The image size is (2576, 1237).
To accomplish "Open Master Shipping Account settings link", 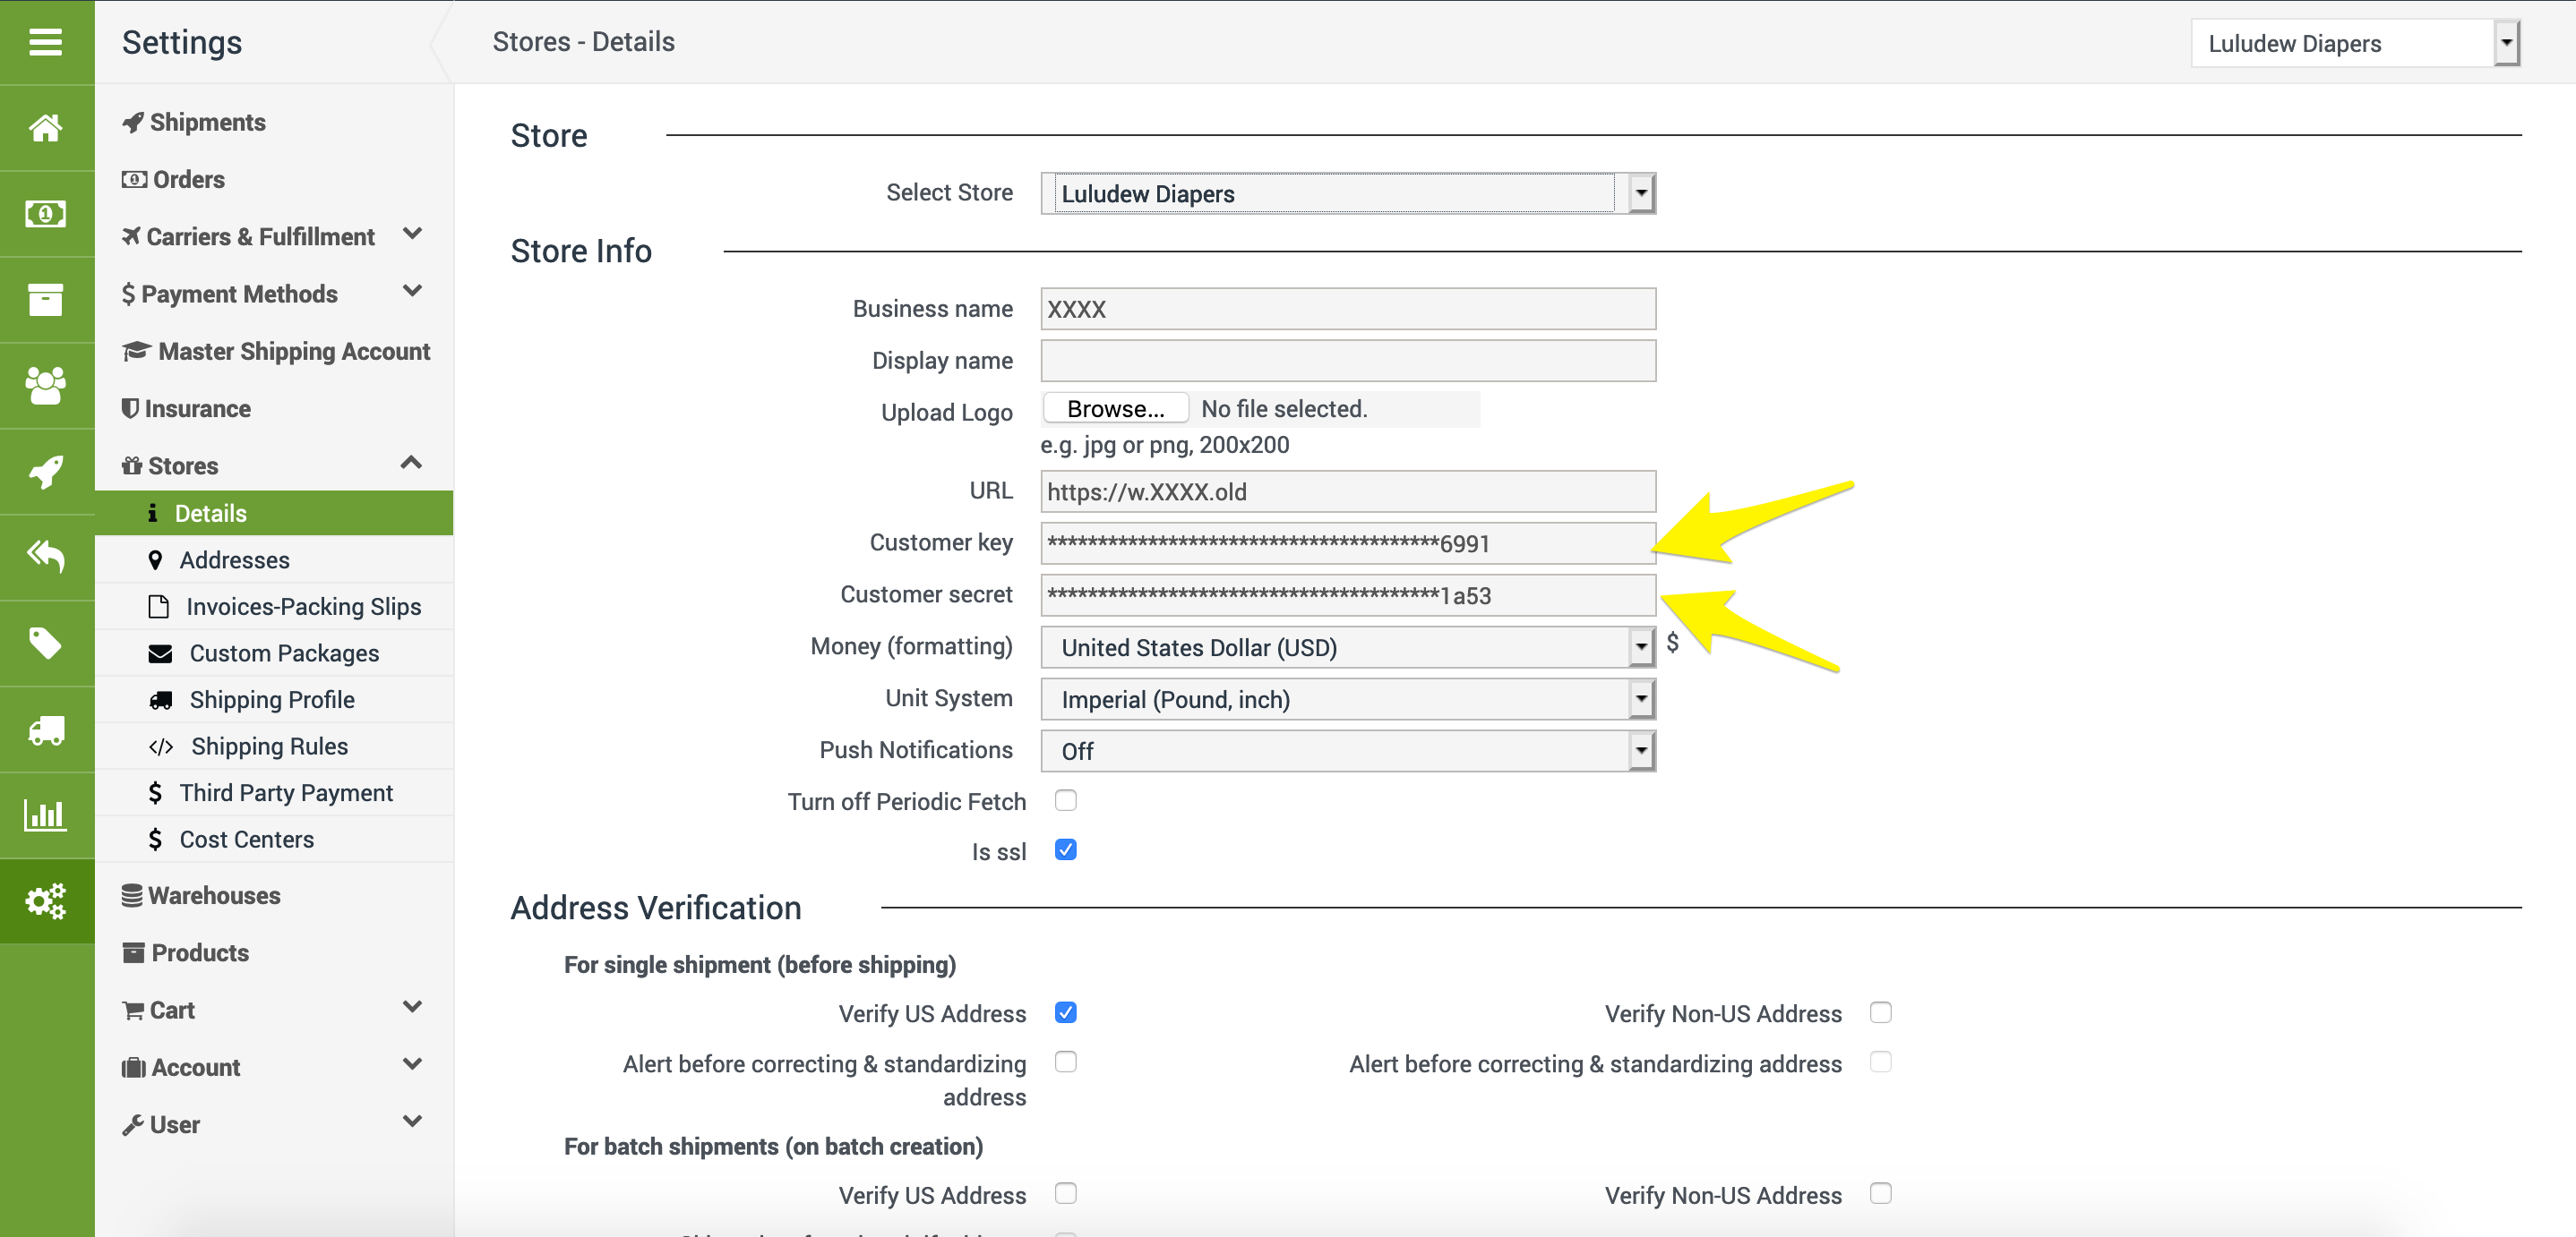I will 293,352.
